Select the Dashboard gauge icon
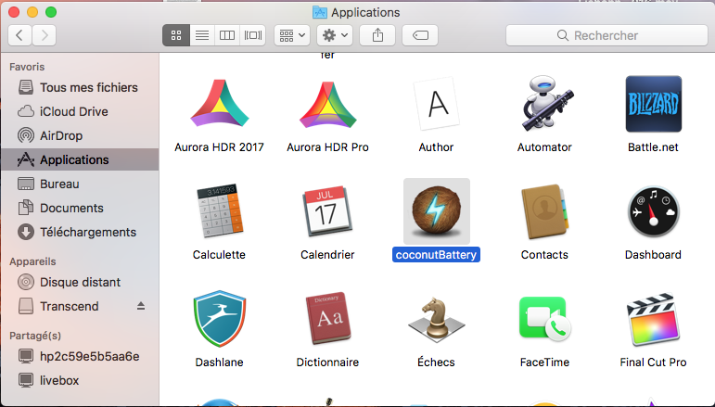The image size is (715, 407). 654,212
